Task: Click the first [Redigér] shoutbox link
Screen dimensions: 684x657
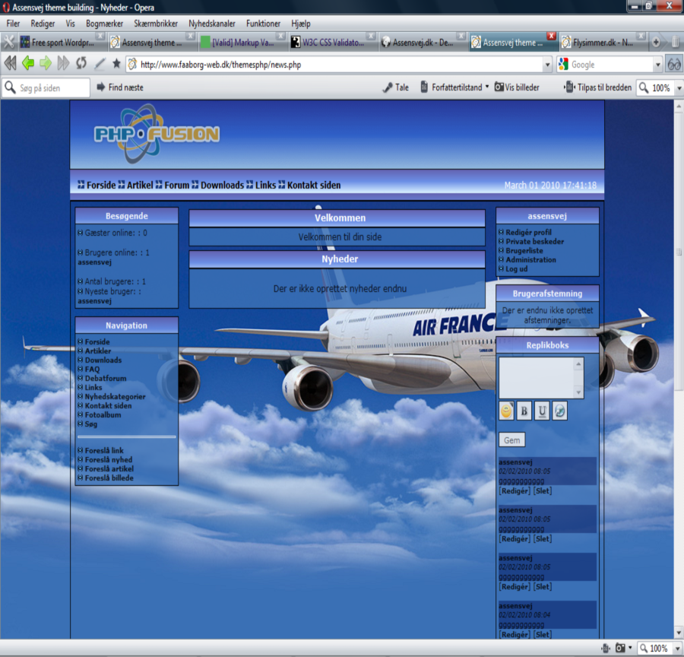Action: tap(515, 490)
